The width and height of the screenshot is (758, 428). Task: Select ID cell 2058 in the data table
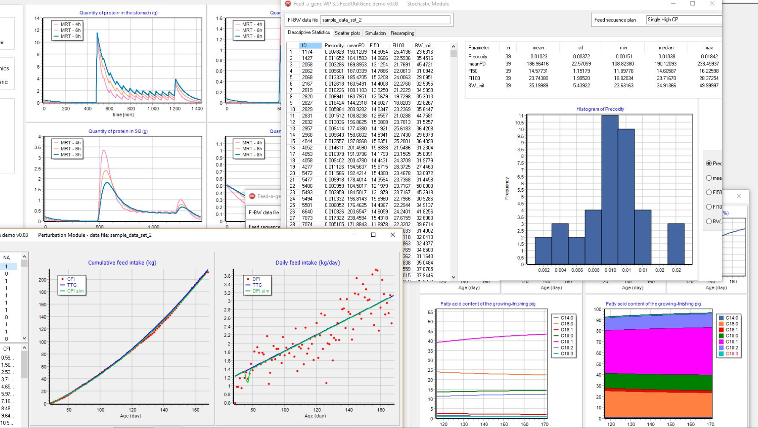pyautogui.click(x=307, y=65)
